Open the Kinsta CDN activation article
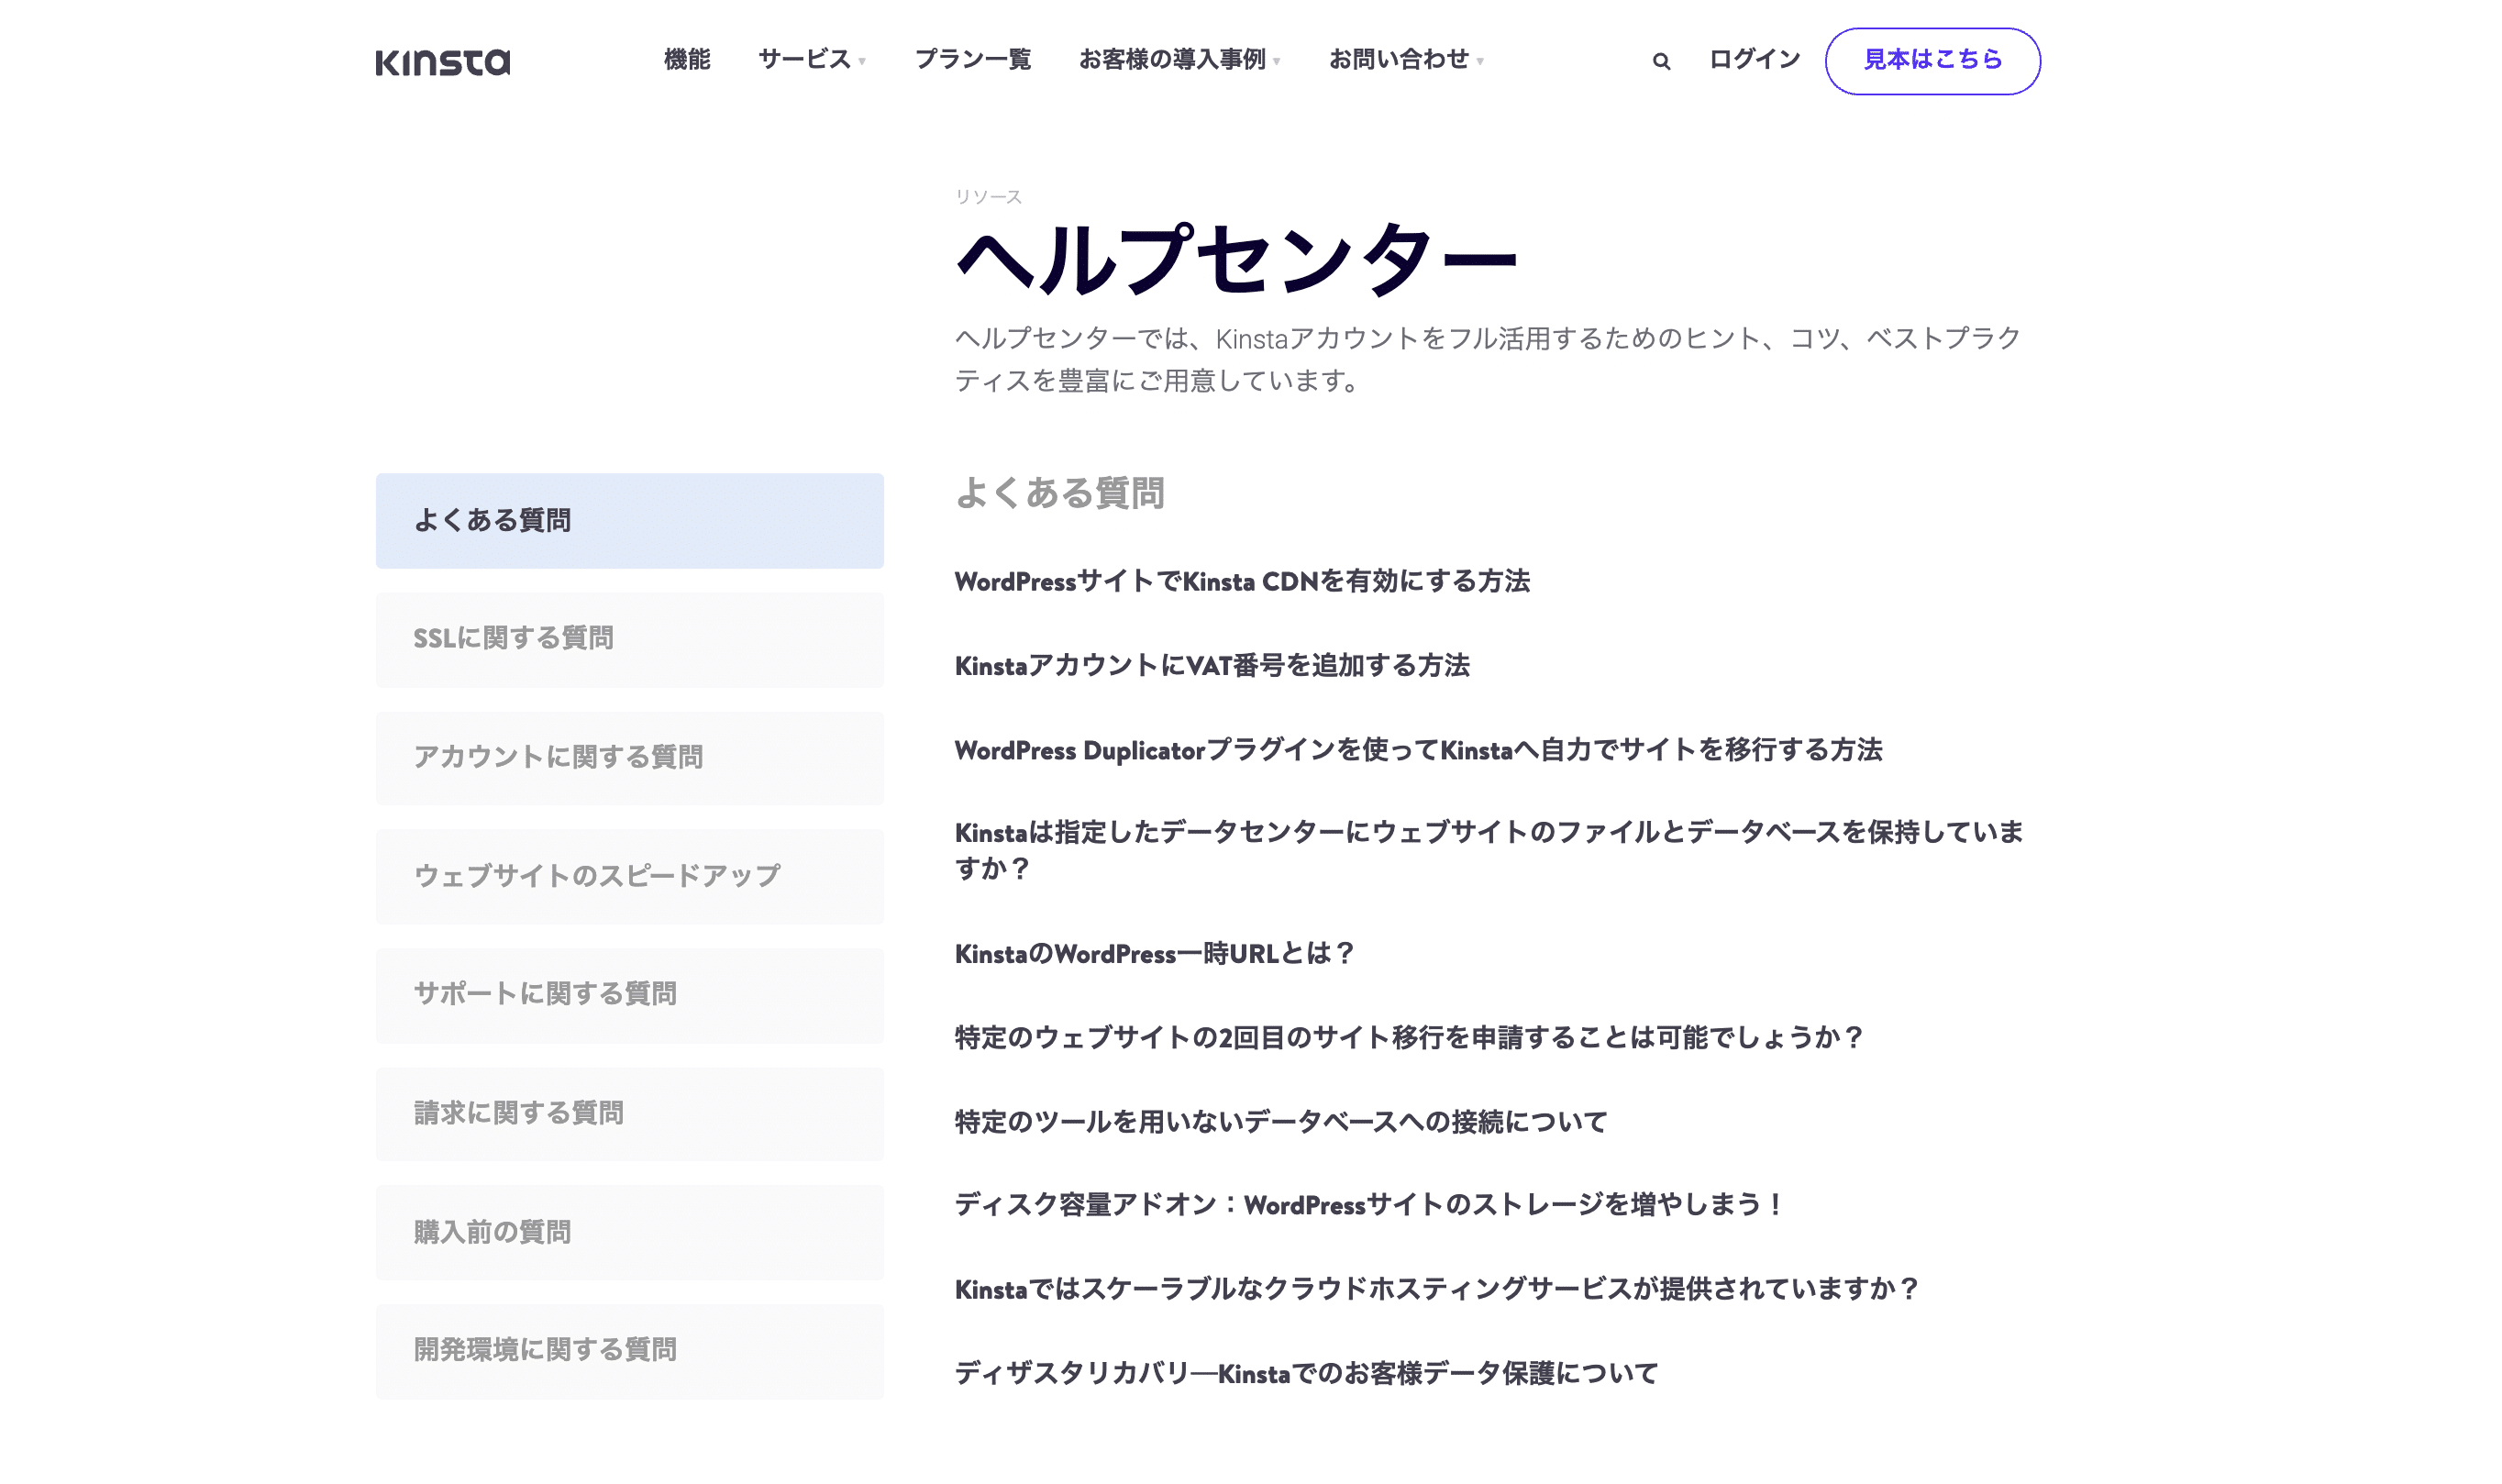The width and height of the screenshot is (2502, 1484). [x=1243, y=580]
